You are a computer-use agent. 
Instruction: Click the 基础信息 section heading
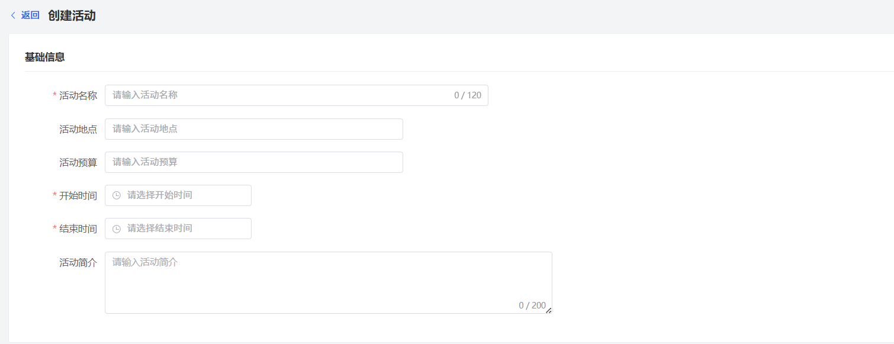44,57
